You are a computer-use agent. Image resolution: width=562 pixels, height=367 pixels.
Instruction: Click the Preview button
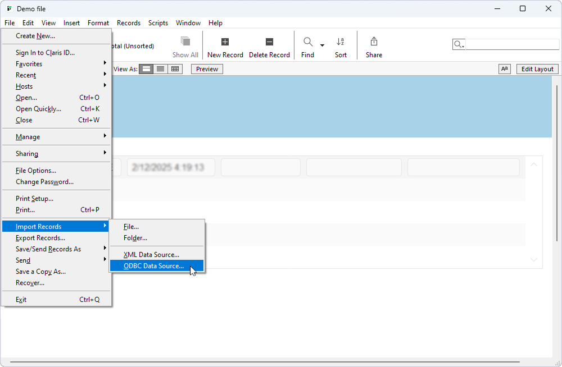[x=207, y=69]
